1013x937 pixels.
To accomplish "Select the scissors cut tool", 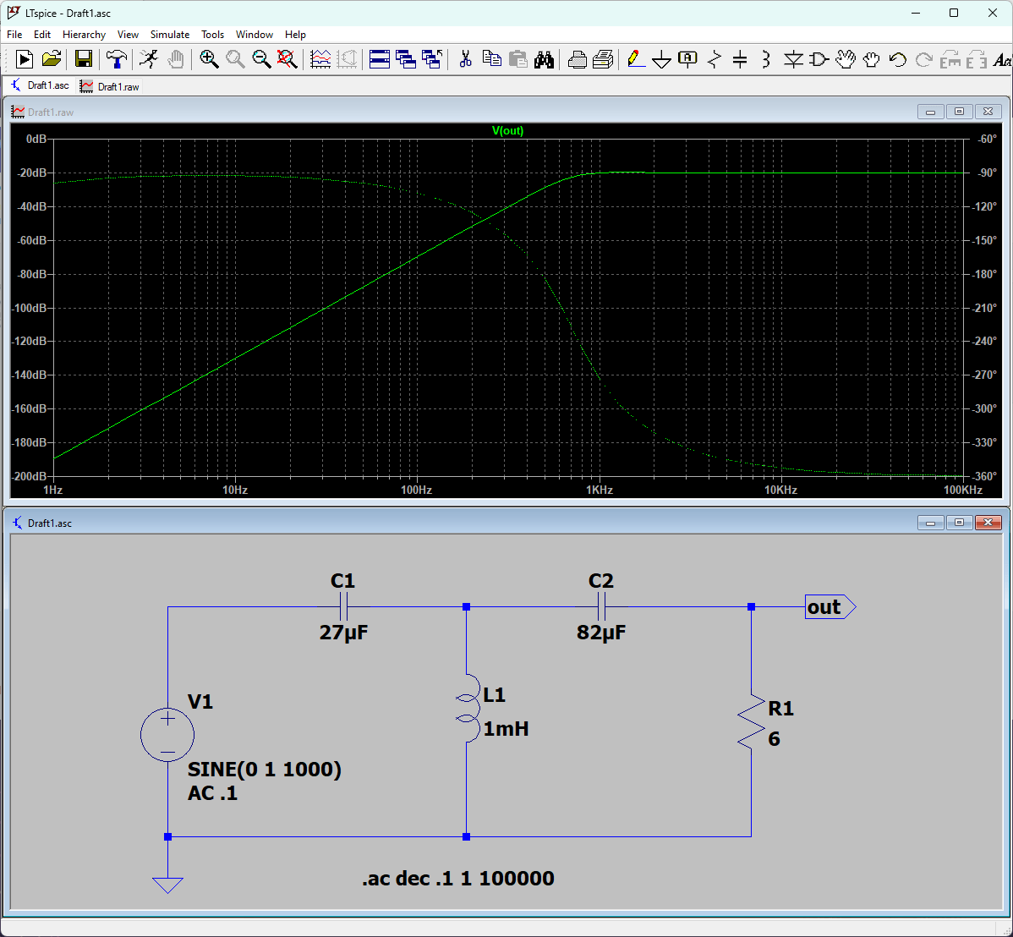I will click(x=465, y=59).
